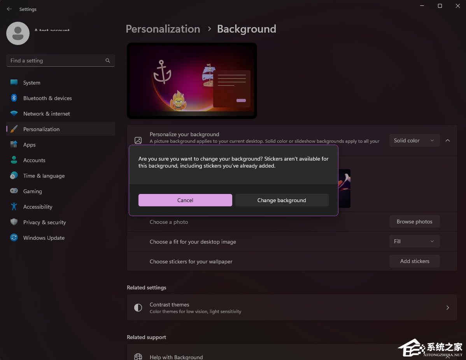
Task: Click the user account avatar
Action: 18,33
